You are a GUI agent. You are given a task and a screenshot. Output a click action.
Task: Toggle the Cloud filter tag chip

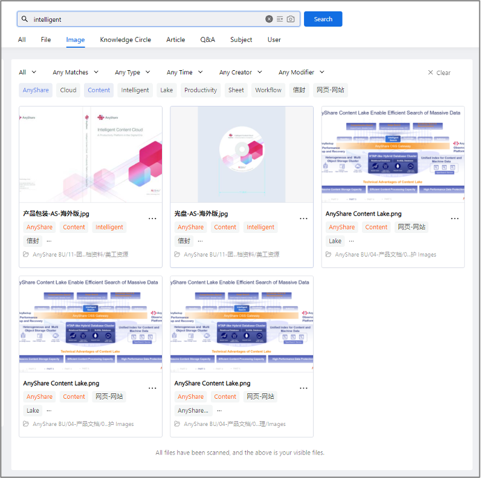[68, 90]
